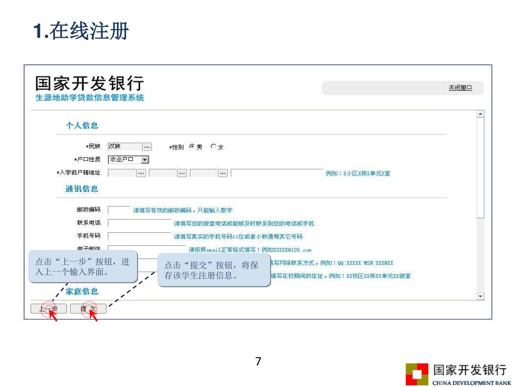This screenshot has width=516, height=387.
Task: Focus the 手机号码 input field
Action: (139, 236)
